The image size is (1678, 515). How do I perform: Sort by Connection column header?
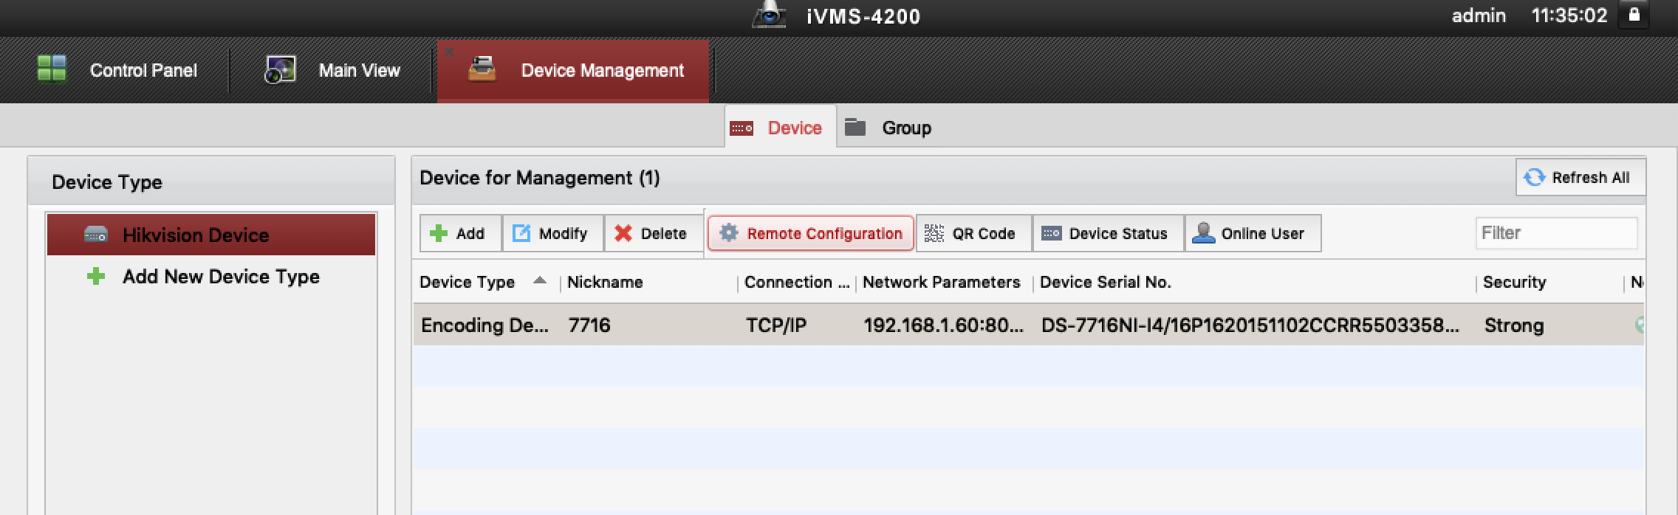click(x=796, y=282)
